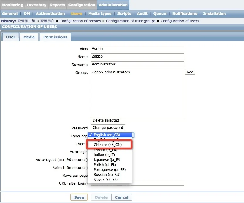244x203 pixels.
Task: Open the Administration main menu
Action: click(113, 5)
